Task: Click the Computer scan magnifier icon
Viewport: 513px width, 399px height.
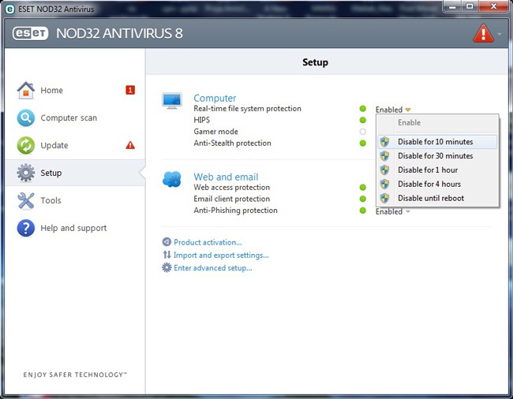Action: tap(26, 117)
